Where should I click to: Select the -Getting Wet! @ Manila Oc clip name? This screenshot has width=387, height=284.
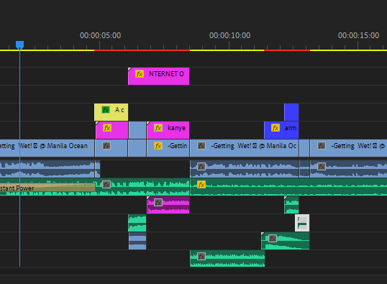(253, 146)
